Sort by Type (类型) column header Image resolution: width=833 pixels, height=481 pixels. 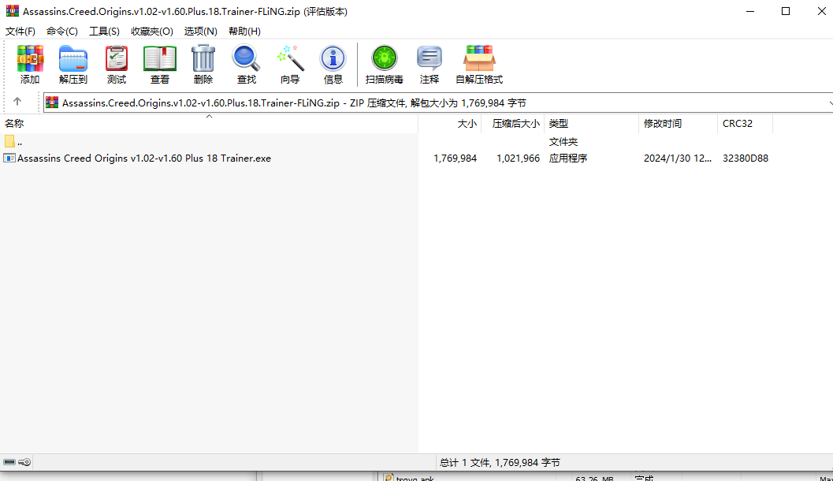[591, 123]
